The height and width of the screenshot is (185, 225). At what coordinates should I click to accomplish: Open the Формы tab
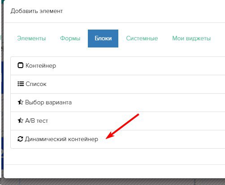[70, 39]
